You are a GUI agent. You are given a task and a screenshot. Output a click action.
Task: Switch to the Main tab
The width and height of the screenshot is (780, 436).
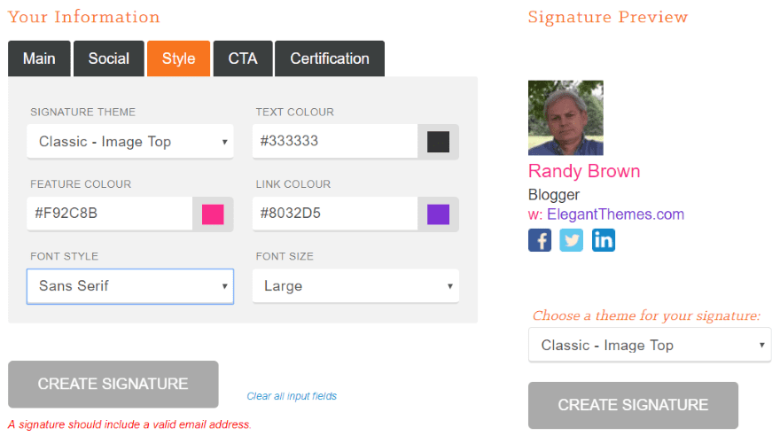[39, 58]
